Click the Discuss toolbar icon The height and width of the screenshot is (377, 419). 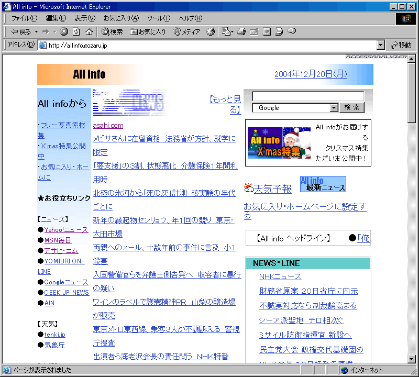[x=267, y=31]
